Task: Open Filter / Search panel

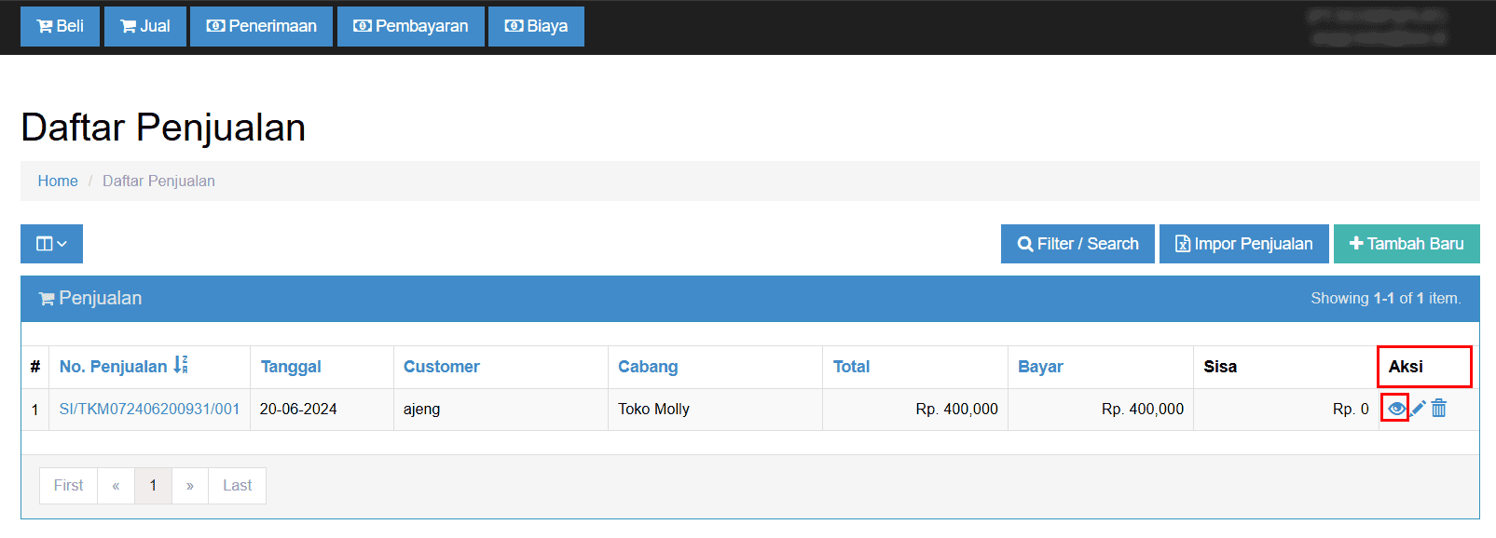Action: (x=1077, y=244)
